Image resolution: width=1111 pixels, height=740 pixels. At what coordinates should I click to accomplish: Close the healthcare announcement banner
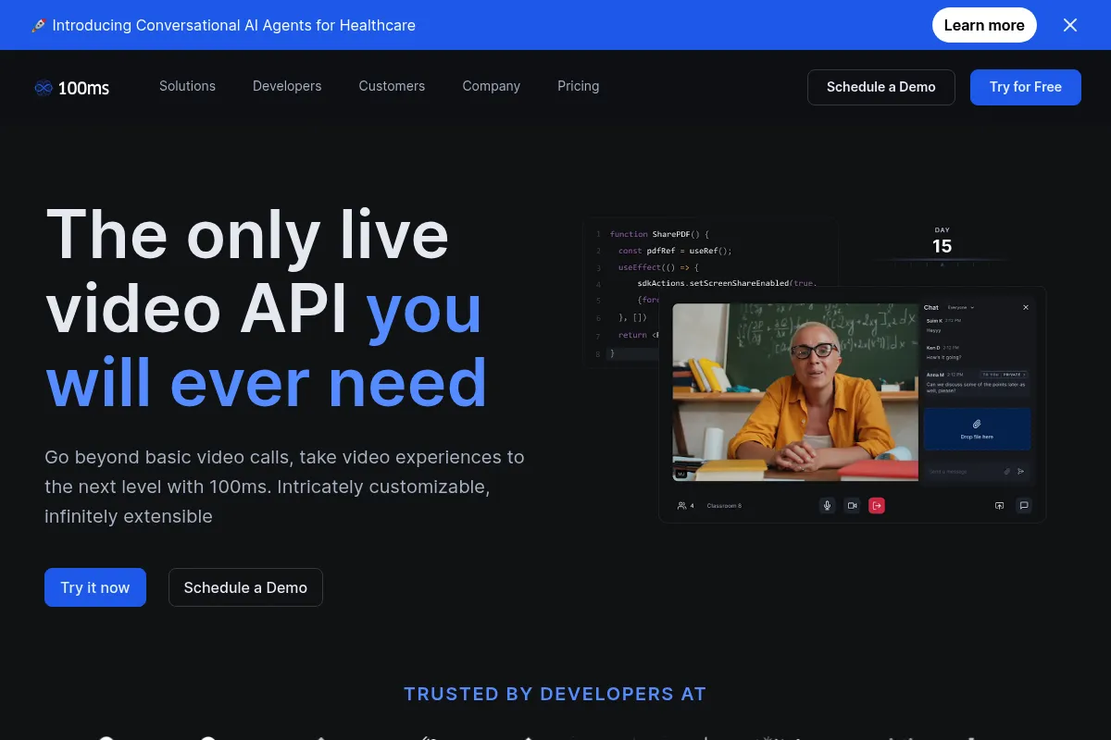coord(1070,25)
